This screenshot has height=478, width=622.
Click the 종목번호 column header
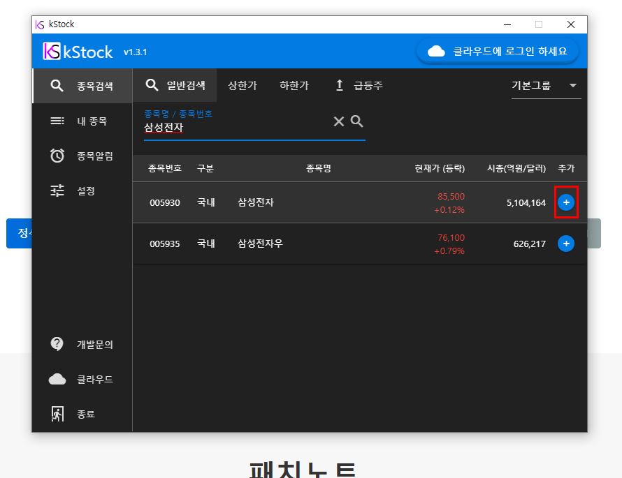[165, 168]
